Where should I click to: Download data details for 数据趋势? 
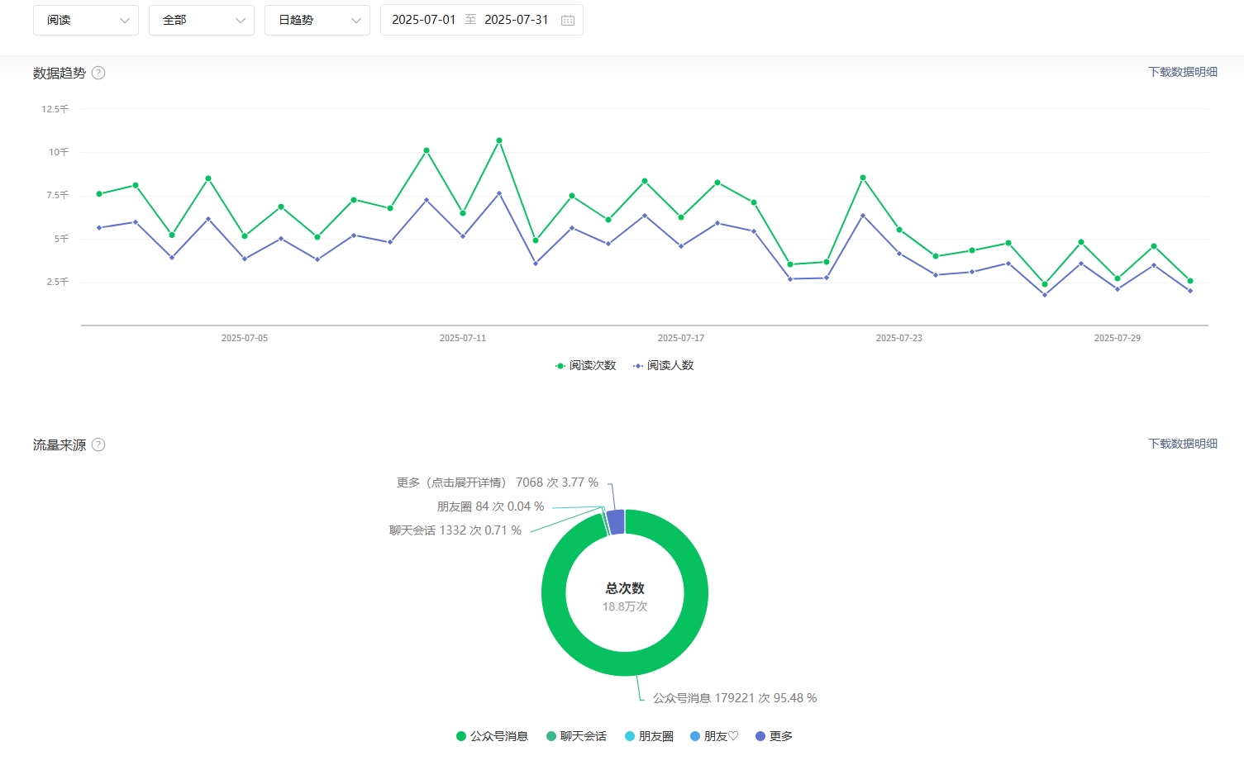point(1183,72)
